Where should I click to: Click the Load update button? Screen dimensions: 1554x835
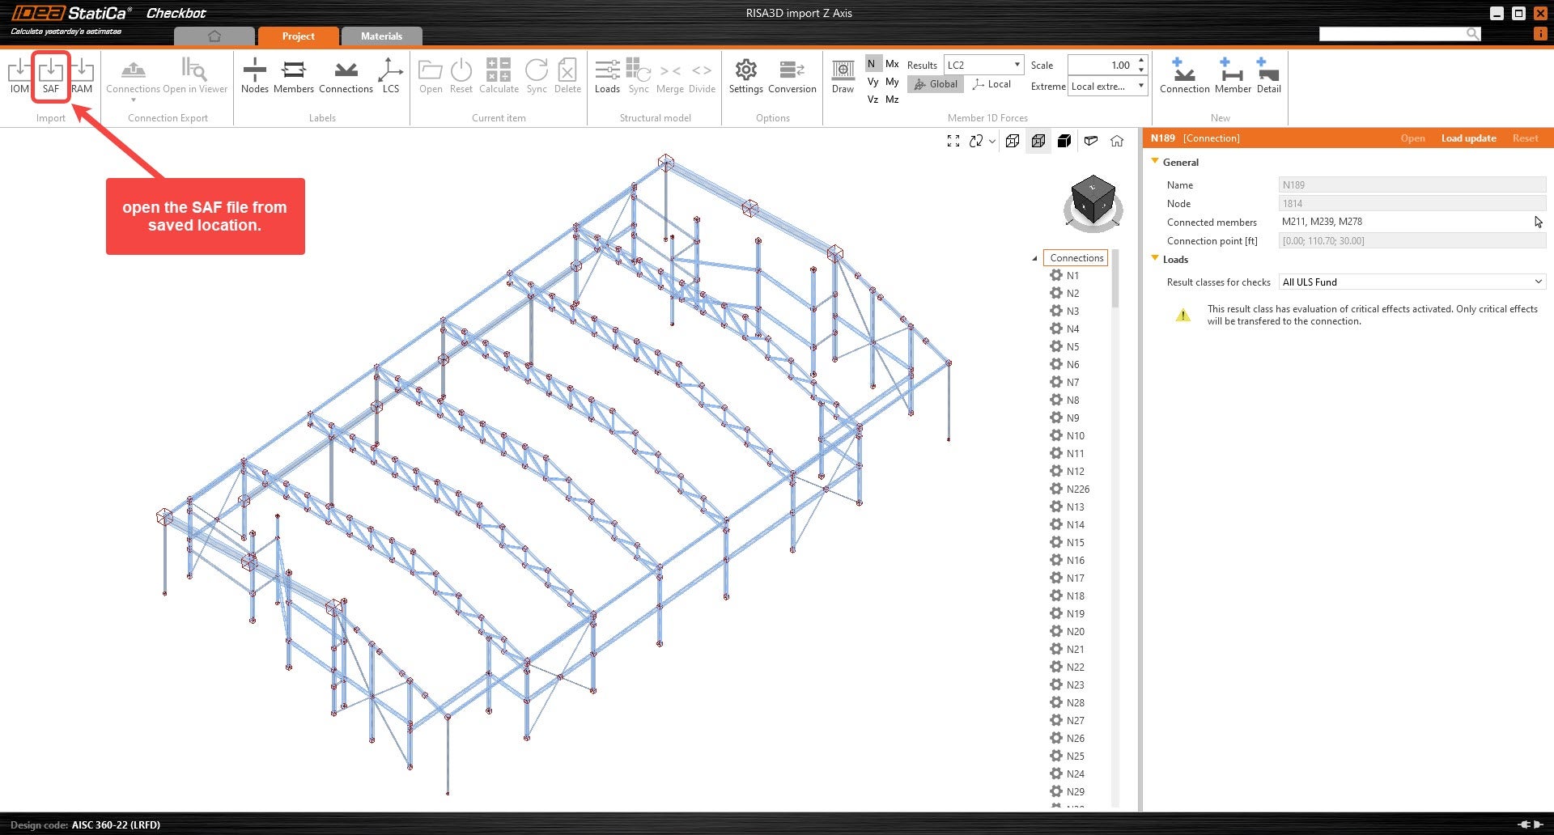[x=1468, y=138]
